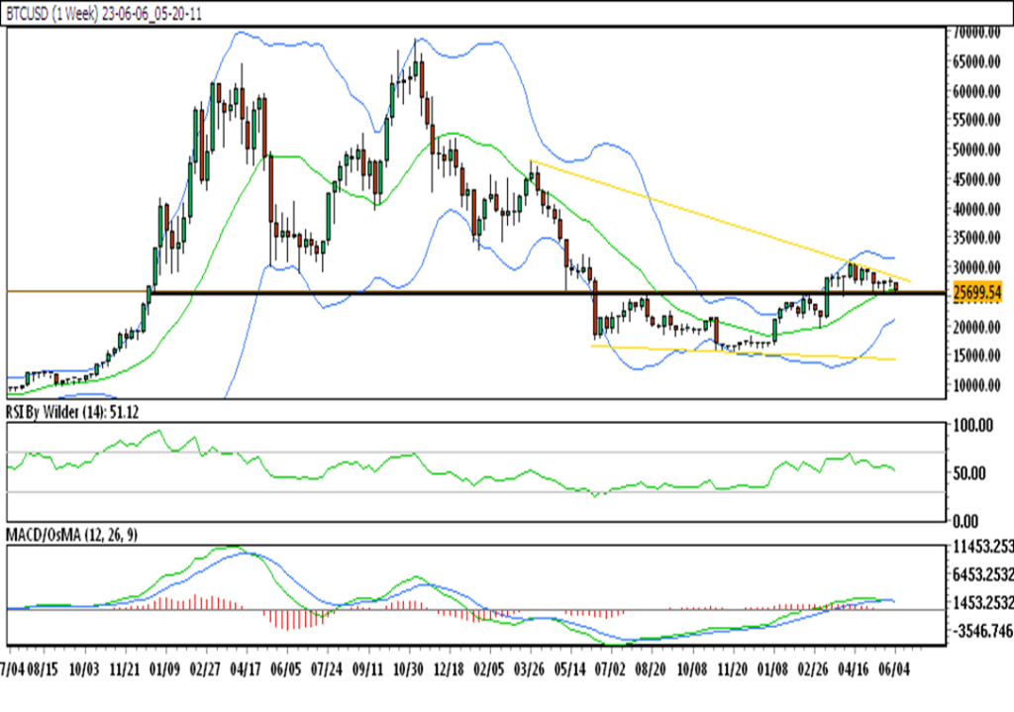The image size is (1014, 712).
Task: Click the 02/05 date on time axis
Action: click(x=489, y=669)
